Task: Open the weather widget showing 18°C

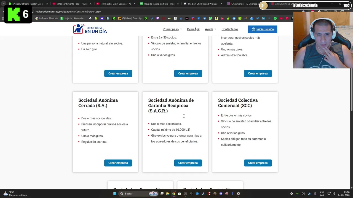Action: click(15, 194)
